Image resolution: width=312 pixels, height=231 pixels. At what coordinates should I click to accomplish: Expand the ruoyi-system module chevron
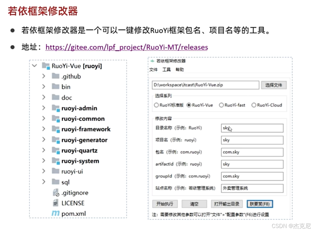[44, 161]
